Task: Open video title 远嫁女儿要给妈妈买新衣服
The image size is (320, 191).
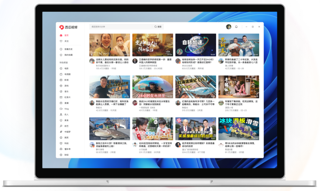Action: [x=112, y=61]
